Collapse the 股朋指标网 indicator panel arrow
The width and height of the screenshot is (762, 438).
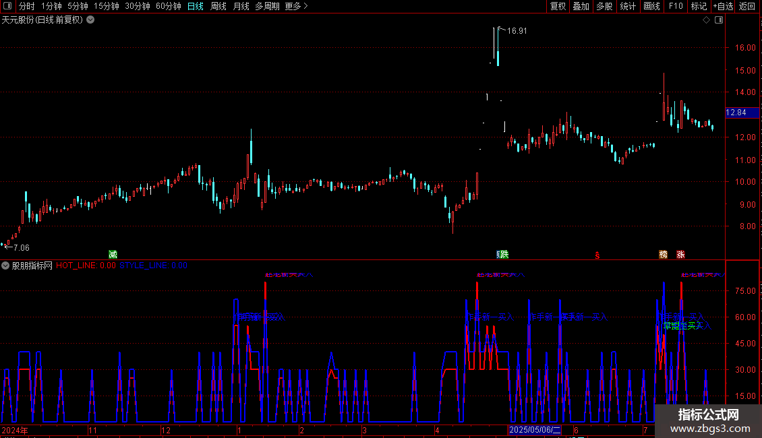point(5,265)
